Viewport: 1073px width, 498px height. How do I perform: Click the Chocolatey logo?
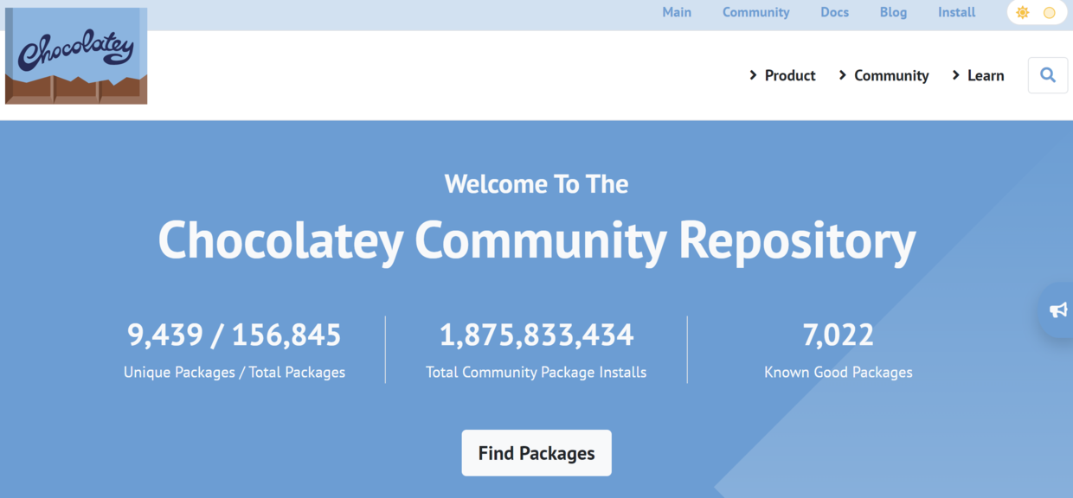coord(76,56)
